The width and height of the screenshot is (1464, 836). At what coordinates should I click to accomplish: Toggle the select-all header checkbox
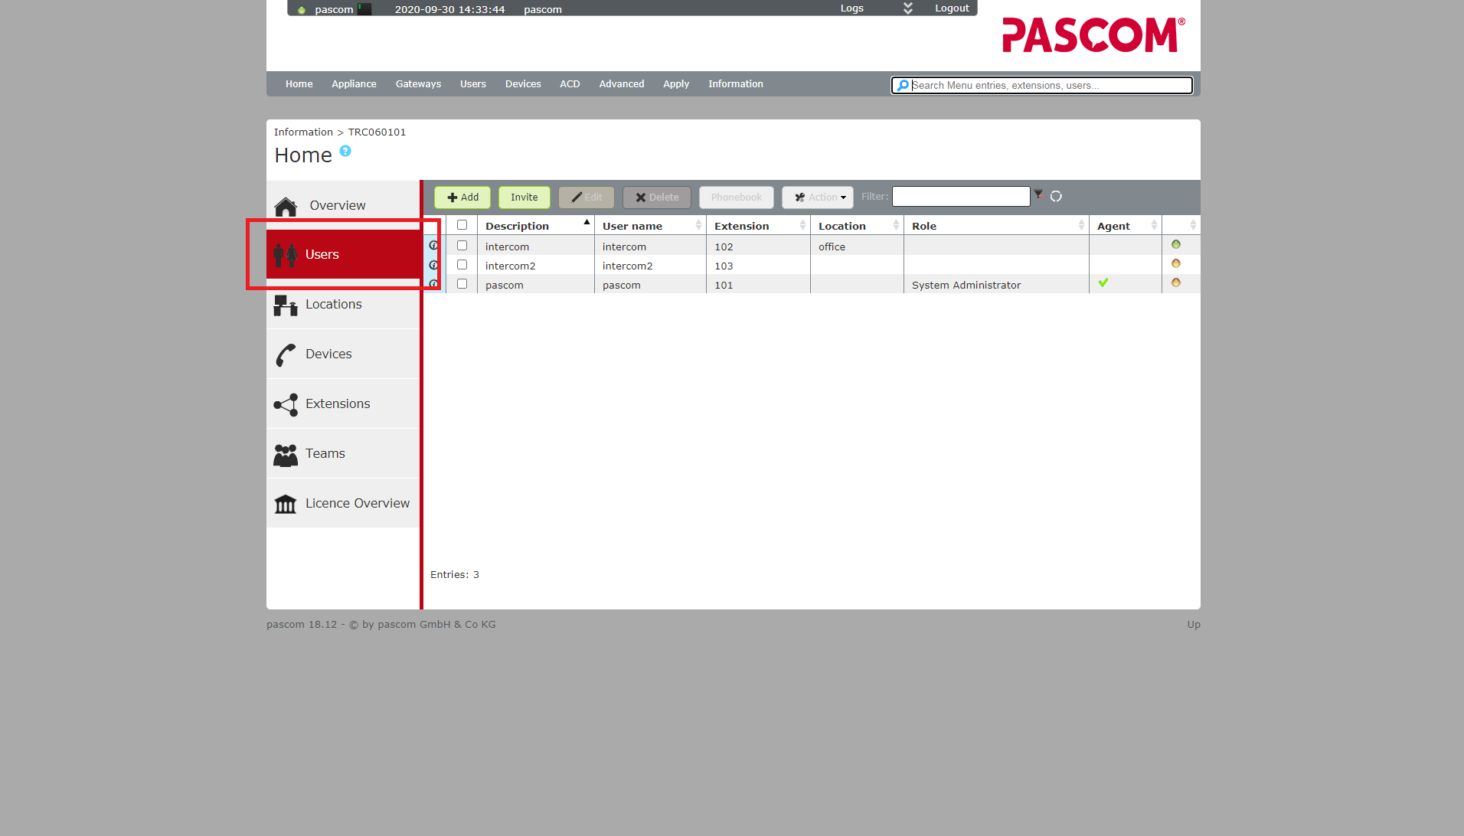[462, 225]
